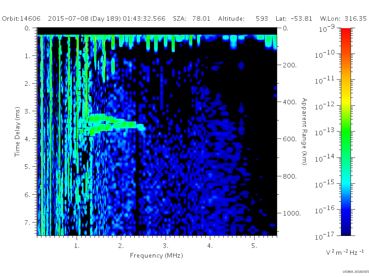Click the 0. apparent range tick label

pyautogui.click(x=286, y=28)
